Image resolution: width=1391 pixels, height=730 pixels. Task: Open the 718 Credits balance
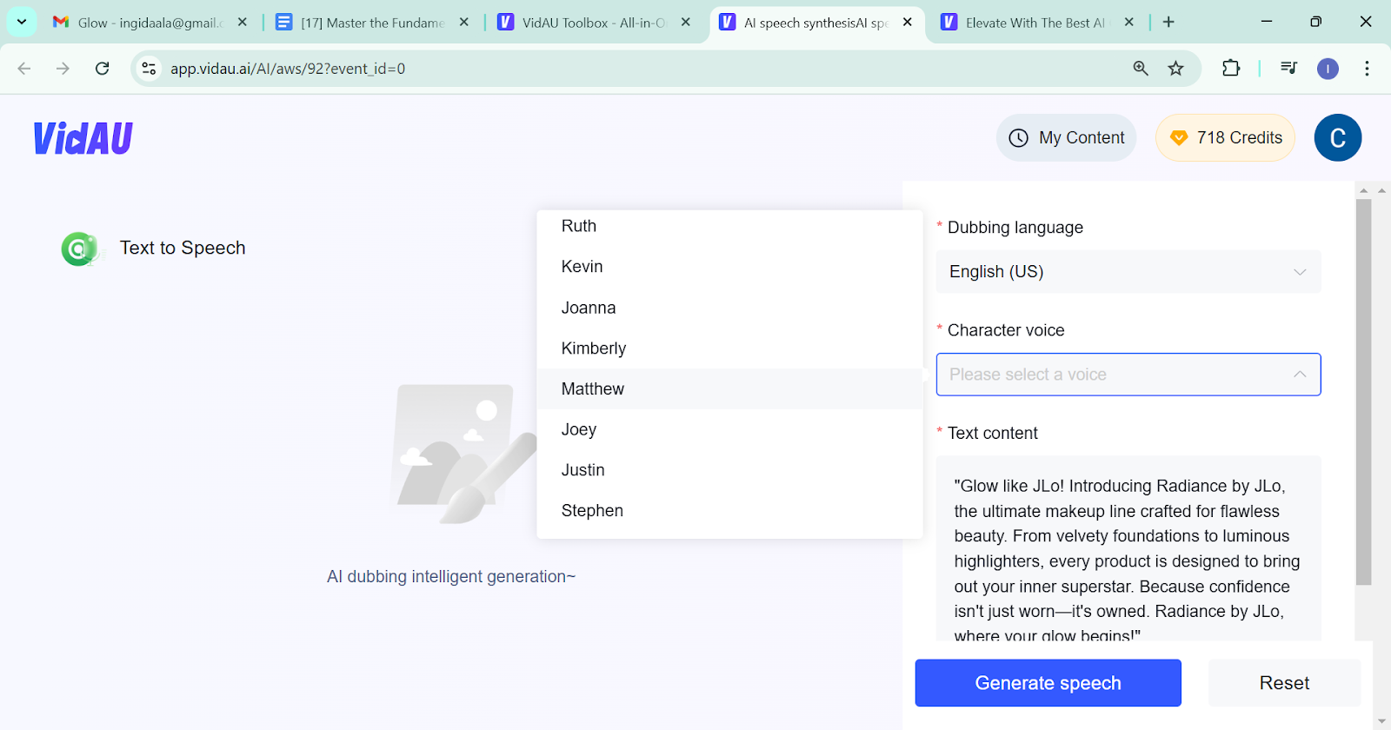coord(1225,137)
